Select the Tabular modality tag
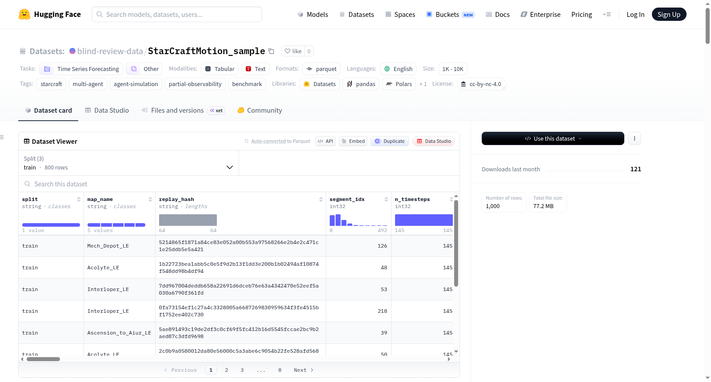 click(x=220, y=69)
